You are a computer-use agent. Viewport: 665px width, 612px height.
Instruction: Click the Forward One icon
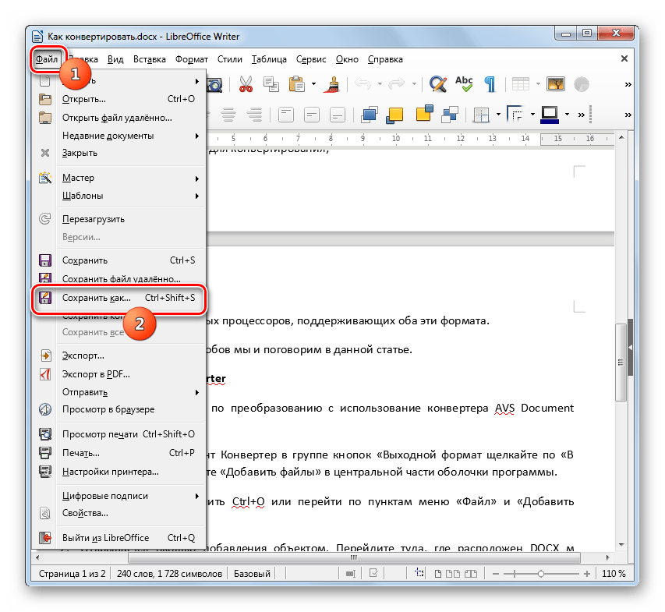click(x=394, y=115)
